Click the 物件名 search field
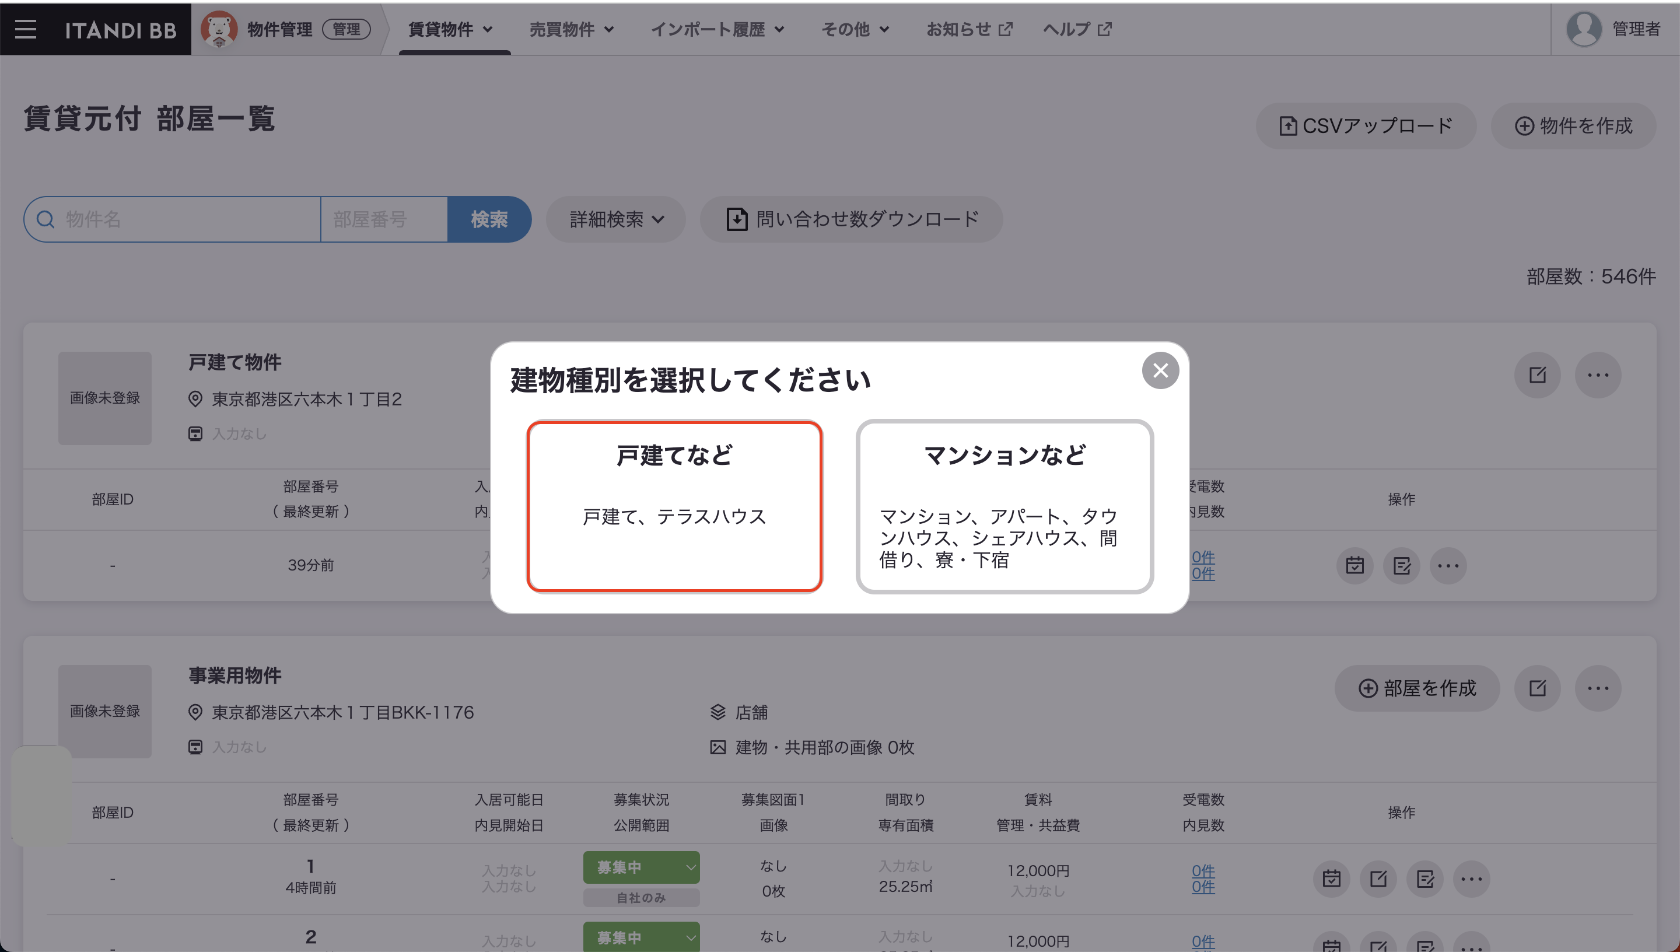The image size is (1680, 952). coord(173,220)
